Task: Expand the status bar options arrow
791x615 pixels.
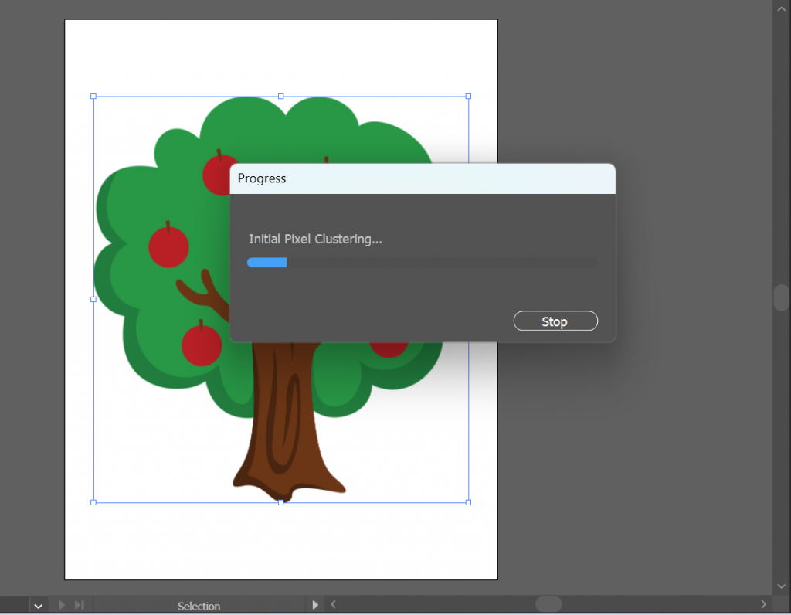Action: [x=315, y=605]
